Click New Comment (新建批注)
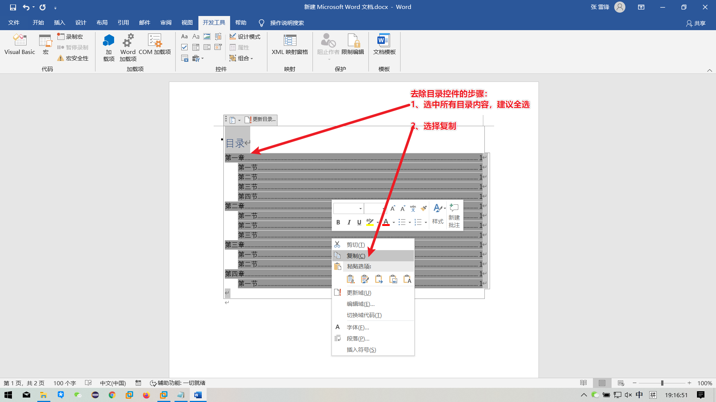The image size is (716, 402). (454, 216)
